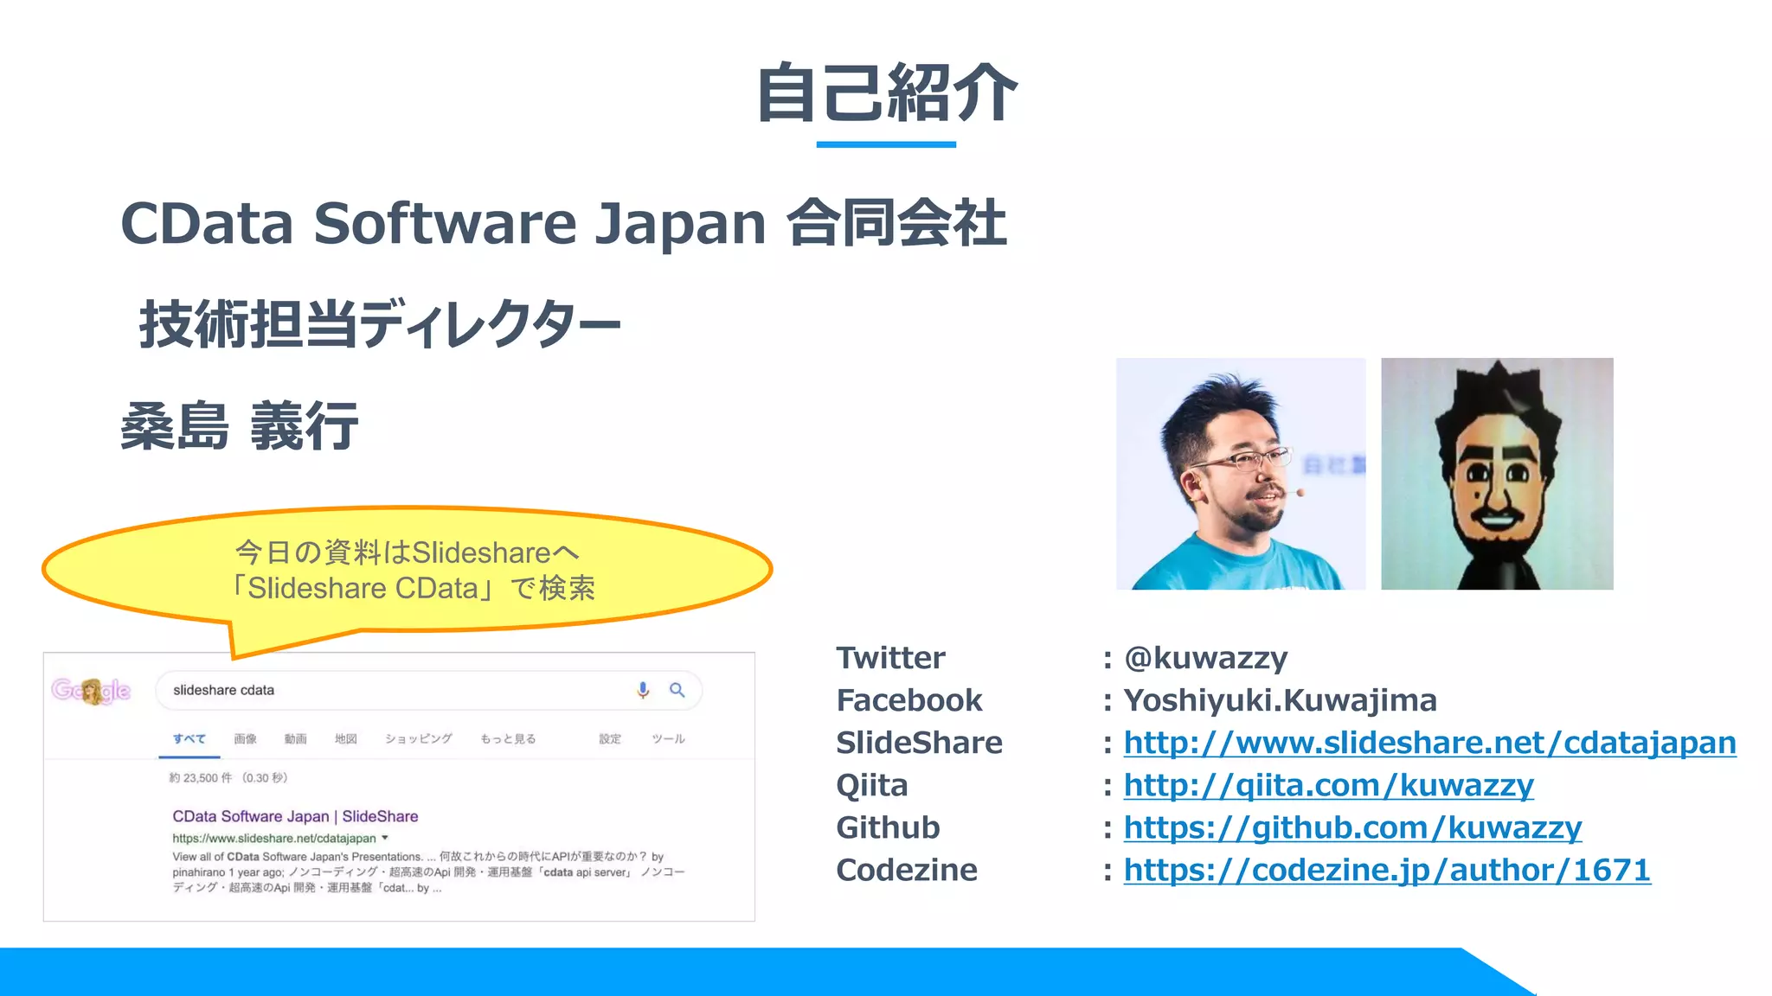Click the 'SlideShare' label
1772x996 pixels.
point(919,743)
